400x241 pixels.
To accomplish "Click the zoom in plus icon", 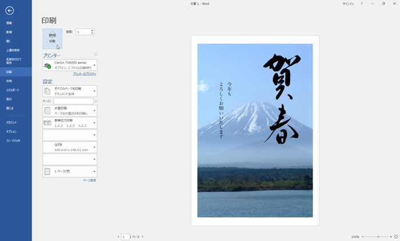I will pos(391,236).
